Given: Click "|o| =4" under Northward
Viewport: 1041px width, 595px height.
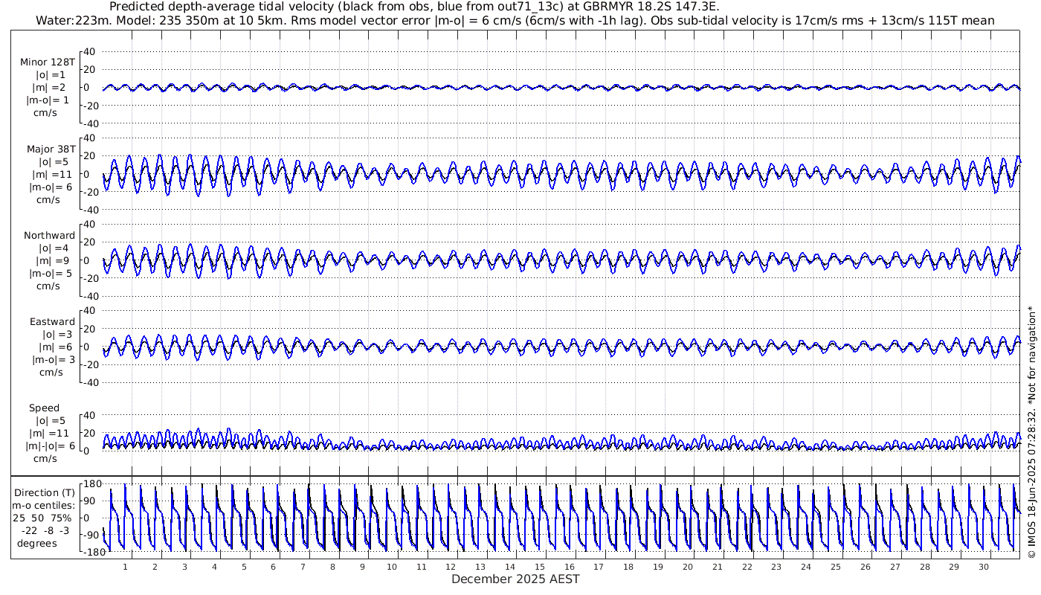Looking at the screenshot, I should (54, 248).
